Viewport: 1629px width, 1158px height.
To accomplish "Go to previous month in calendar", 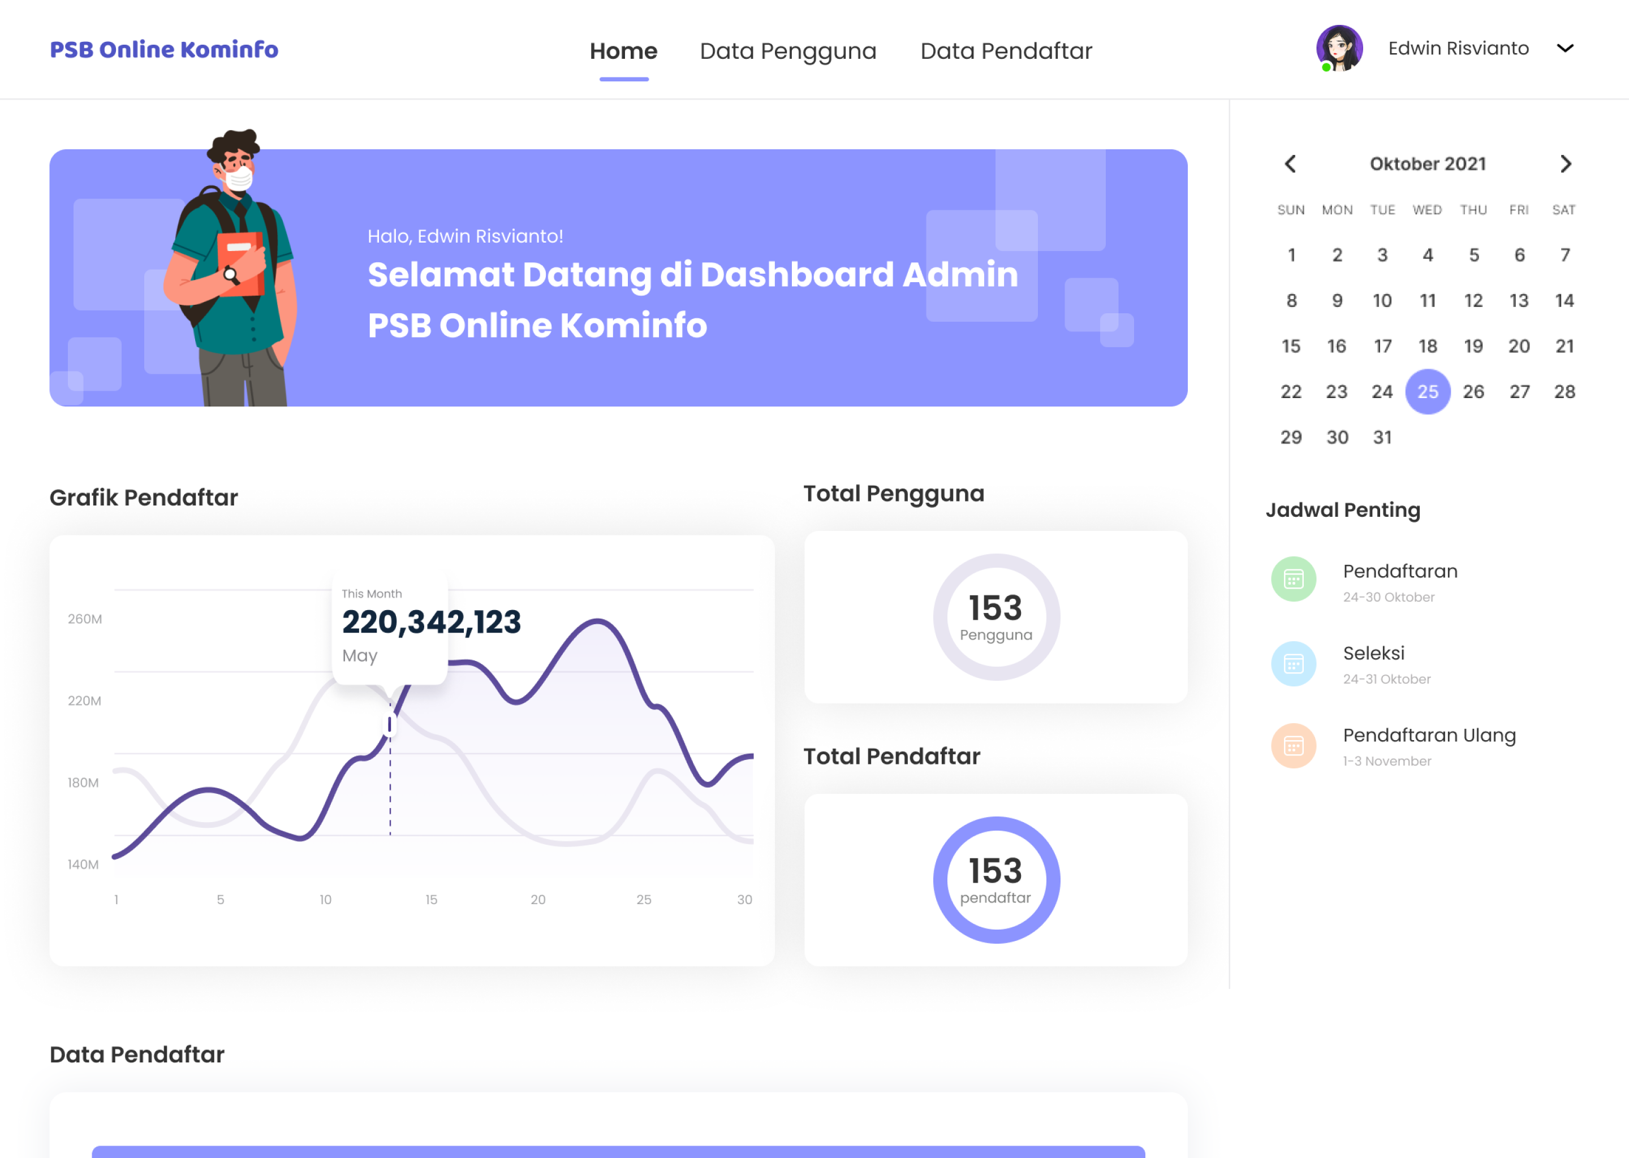I will coord(1290,164).
